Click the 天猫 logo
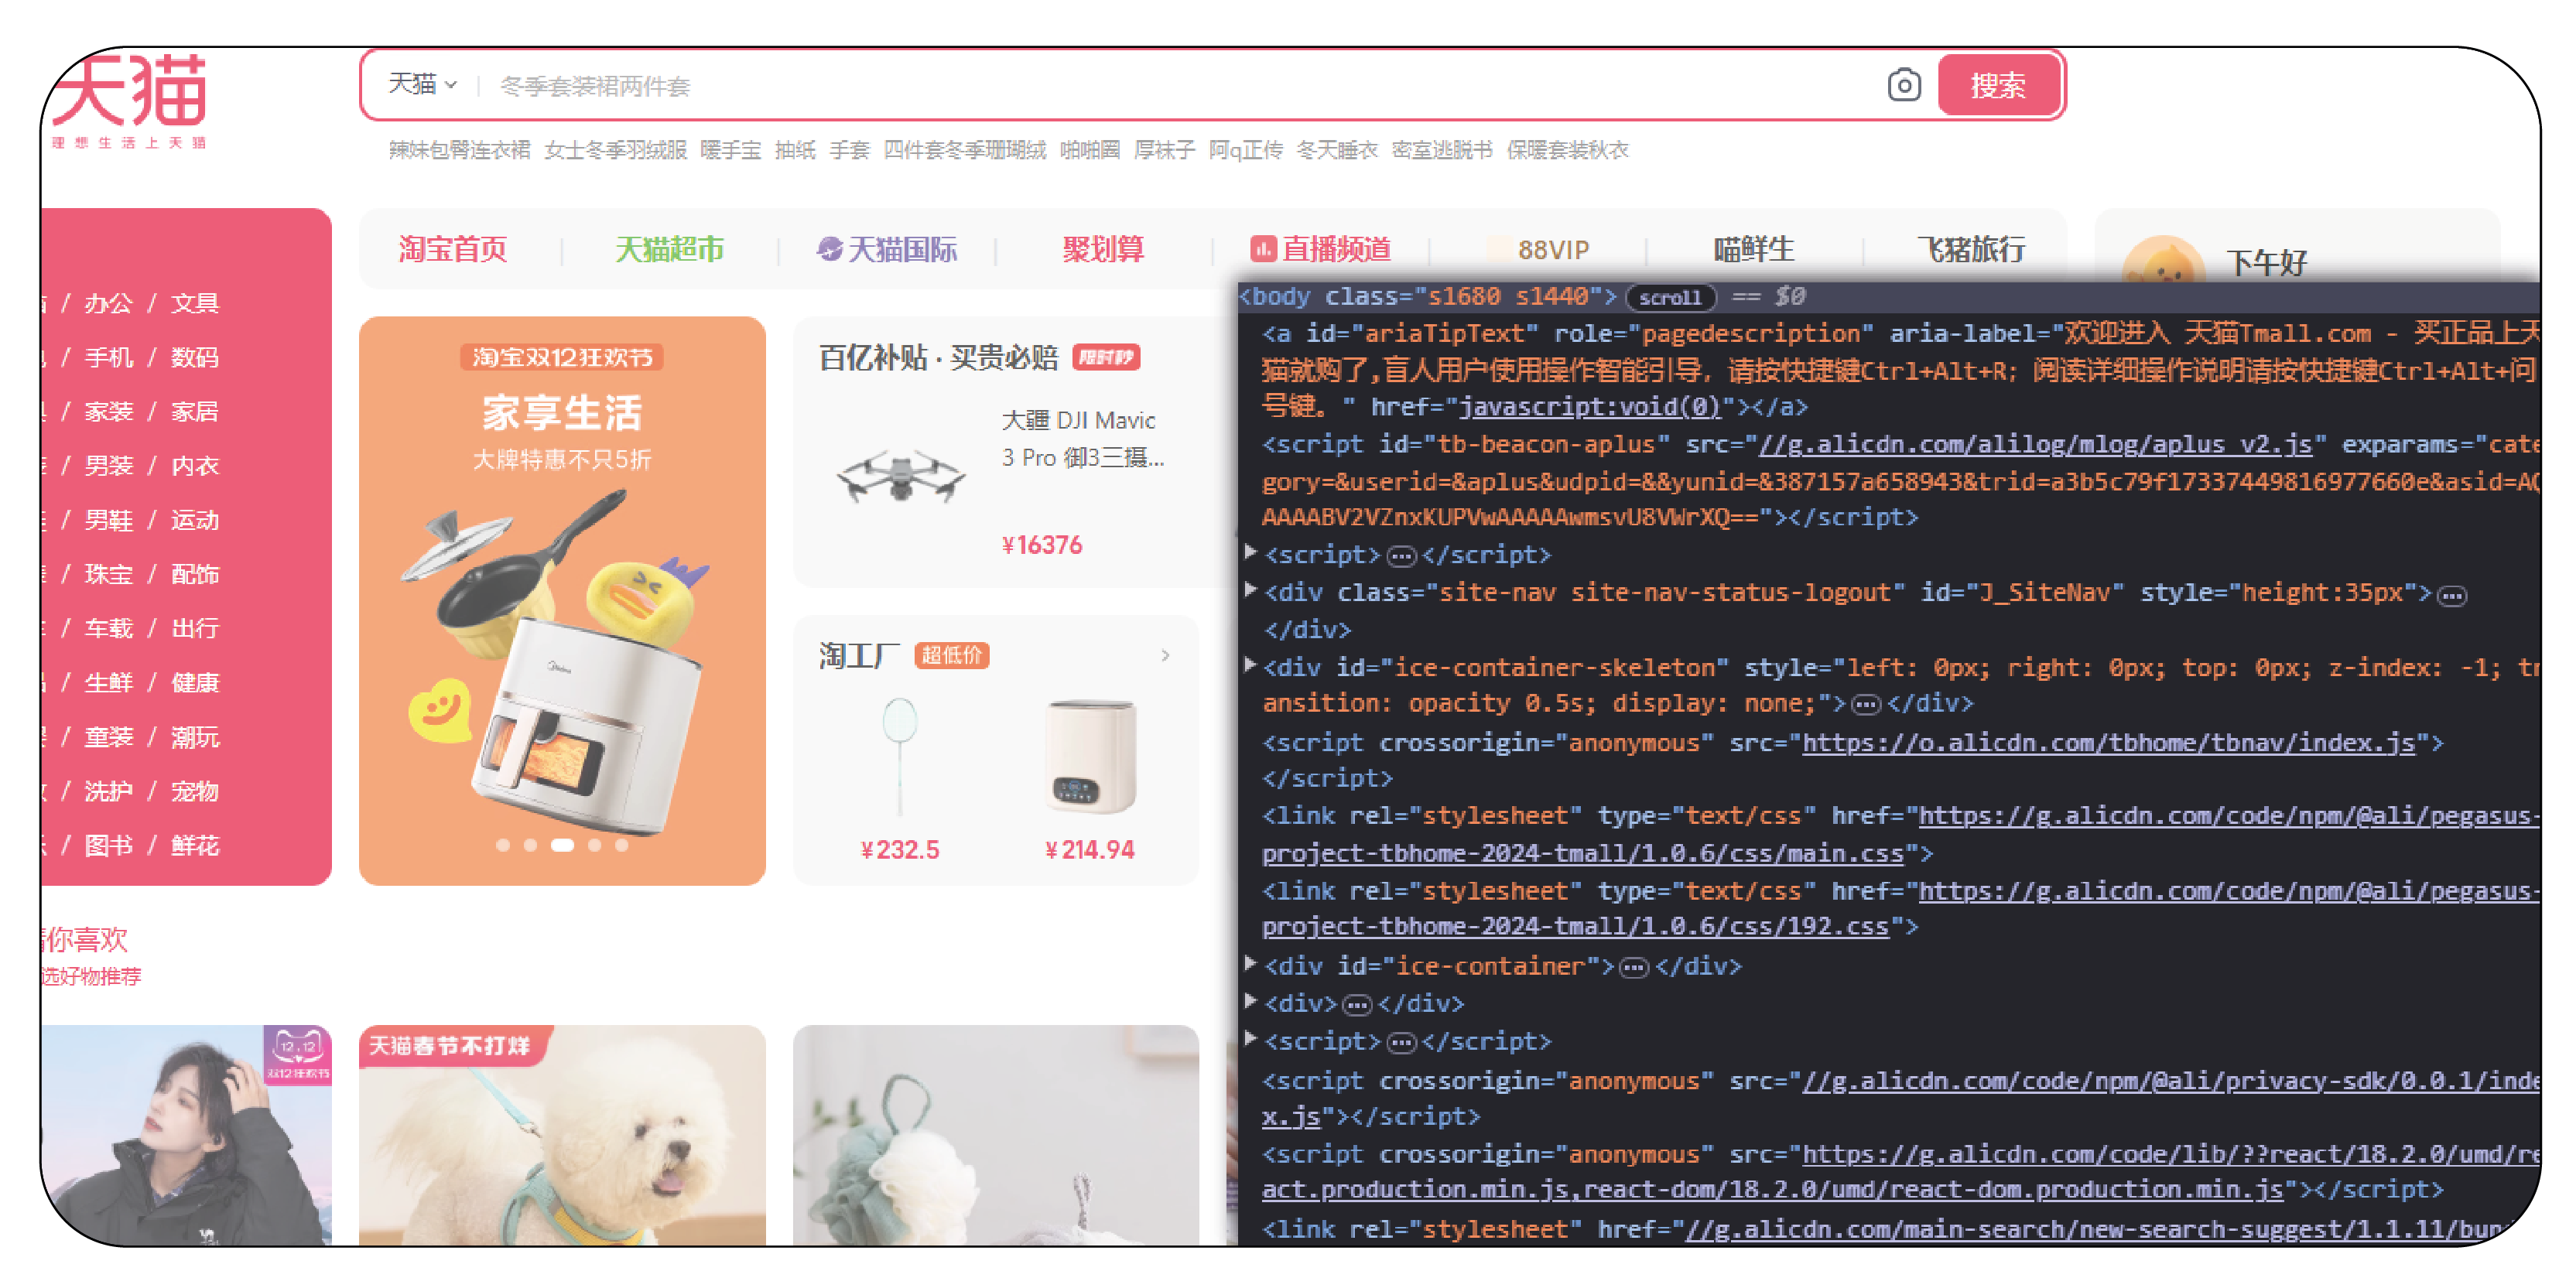This screenshot has width=2576, height=1278. [130, 100]
